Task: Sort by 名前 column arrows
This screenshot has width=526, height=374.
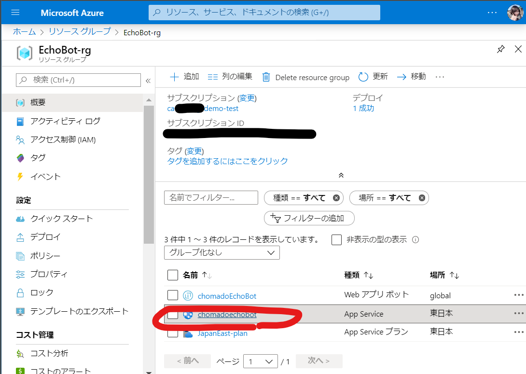Action: pos(207,276)
